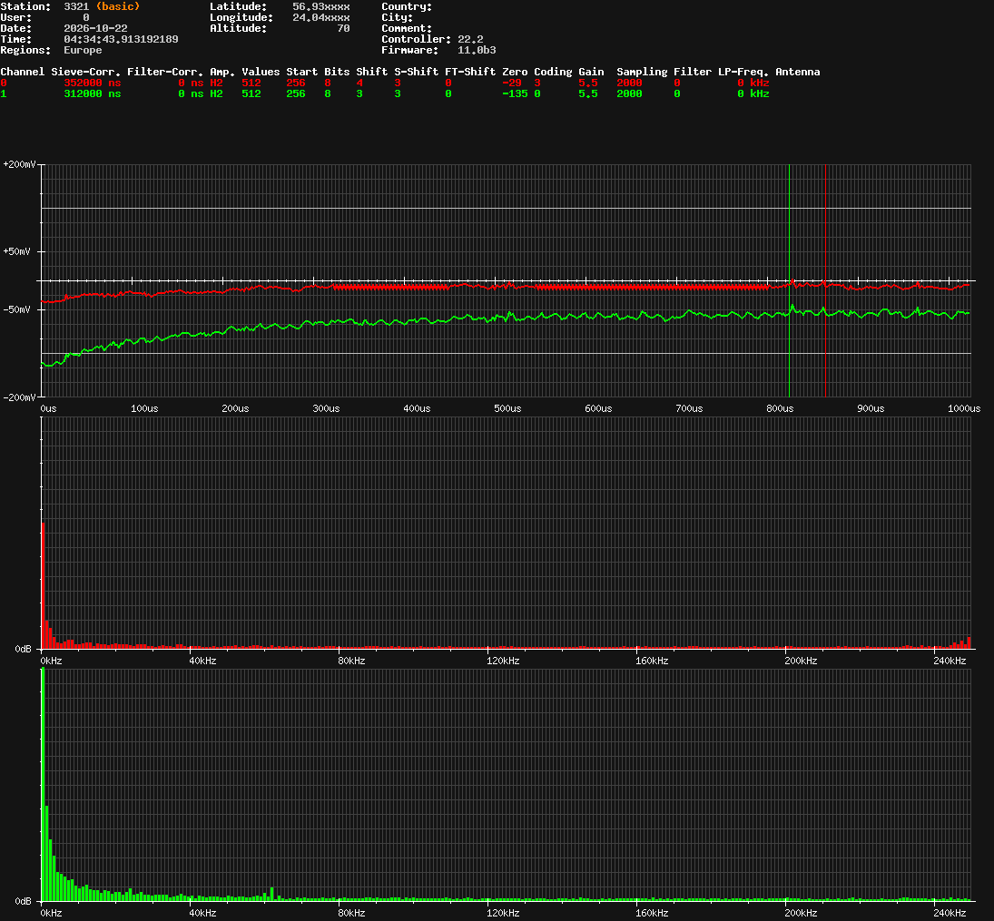The width and height of the screenshot is (994, 921).
Task: Click the 1000us time axis label
Action: [x=964, y=409]
